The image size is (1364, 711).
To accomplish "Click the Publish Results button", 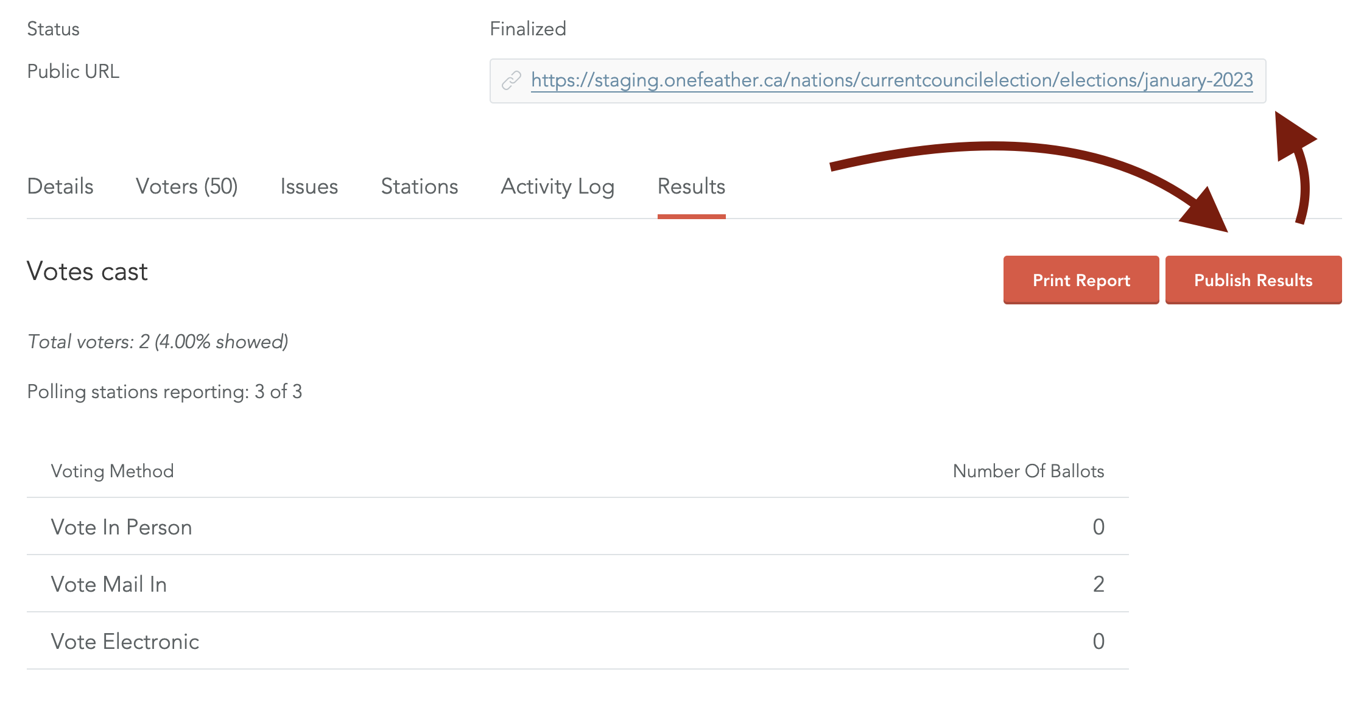I will 1254,280.
